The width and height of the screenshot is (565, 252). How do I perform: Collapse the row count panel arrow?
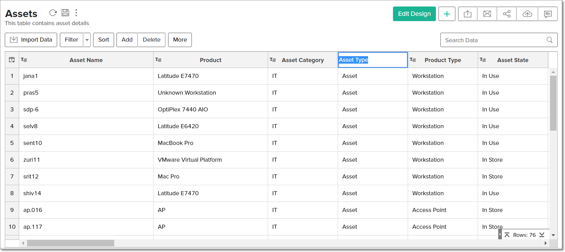500,234
